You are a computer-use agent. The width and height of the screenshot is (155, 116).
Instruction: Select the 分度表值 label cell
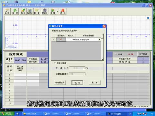click(33, 59)
